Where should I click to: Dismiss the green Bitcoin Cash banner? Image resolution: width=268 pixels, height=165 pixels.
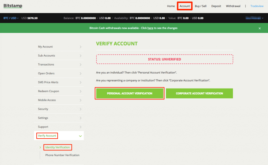(260, 28)
